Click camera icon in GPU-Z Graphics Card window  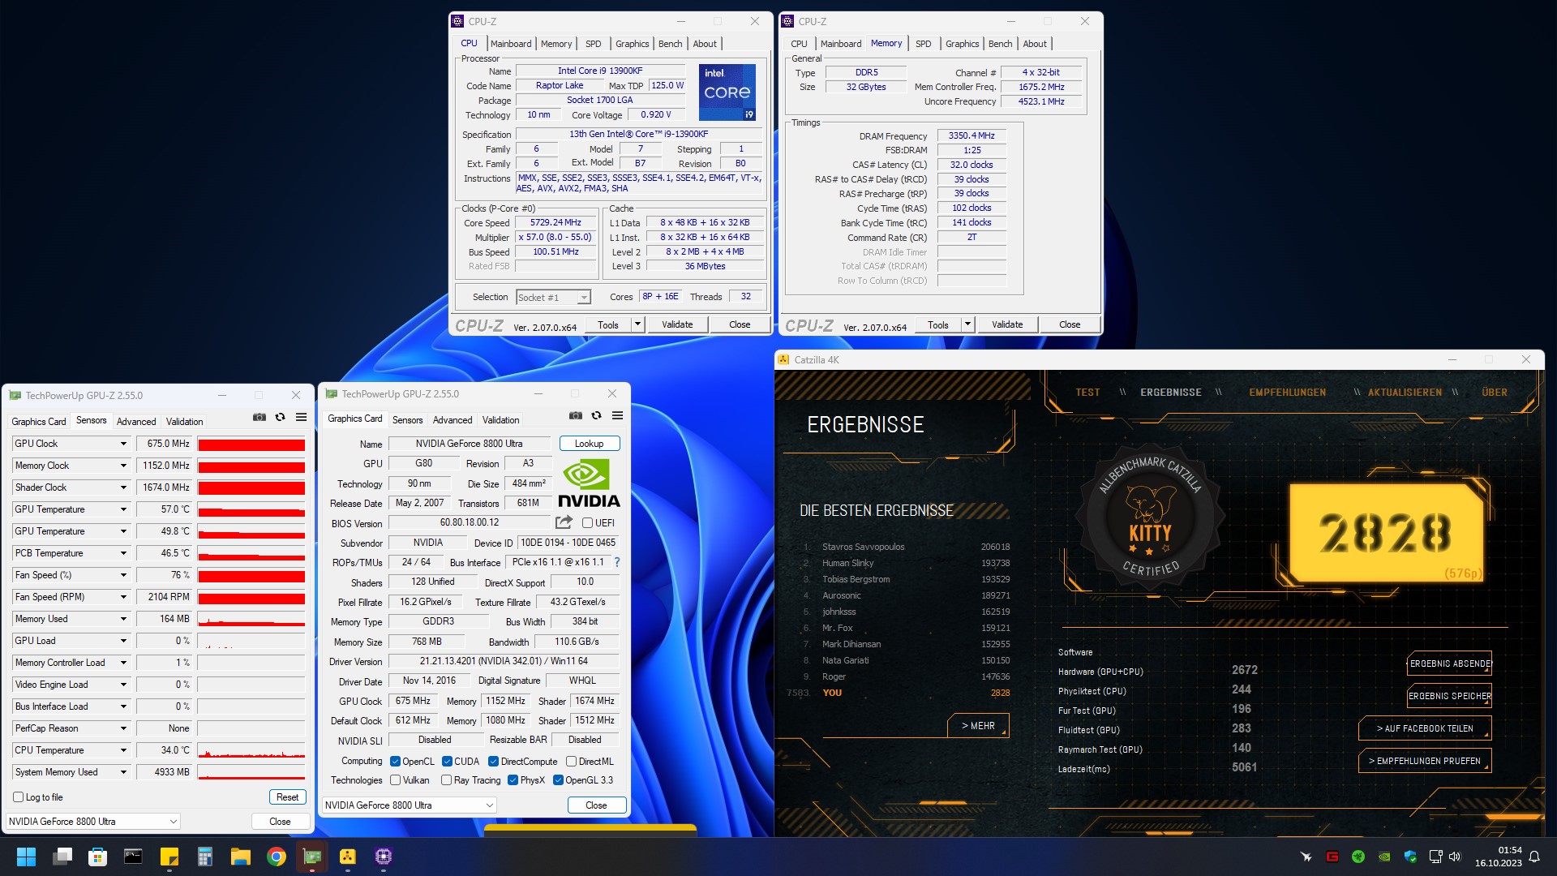point(576,416)
